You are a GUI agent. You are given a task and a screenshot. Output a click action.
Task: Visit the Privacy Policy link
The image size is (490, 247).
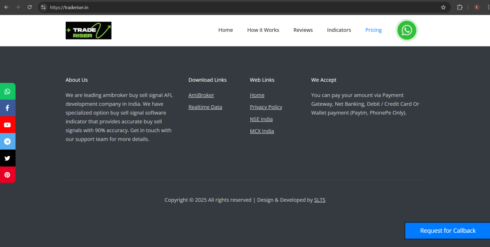266,107
